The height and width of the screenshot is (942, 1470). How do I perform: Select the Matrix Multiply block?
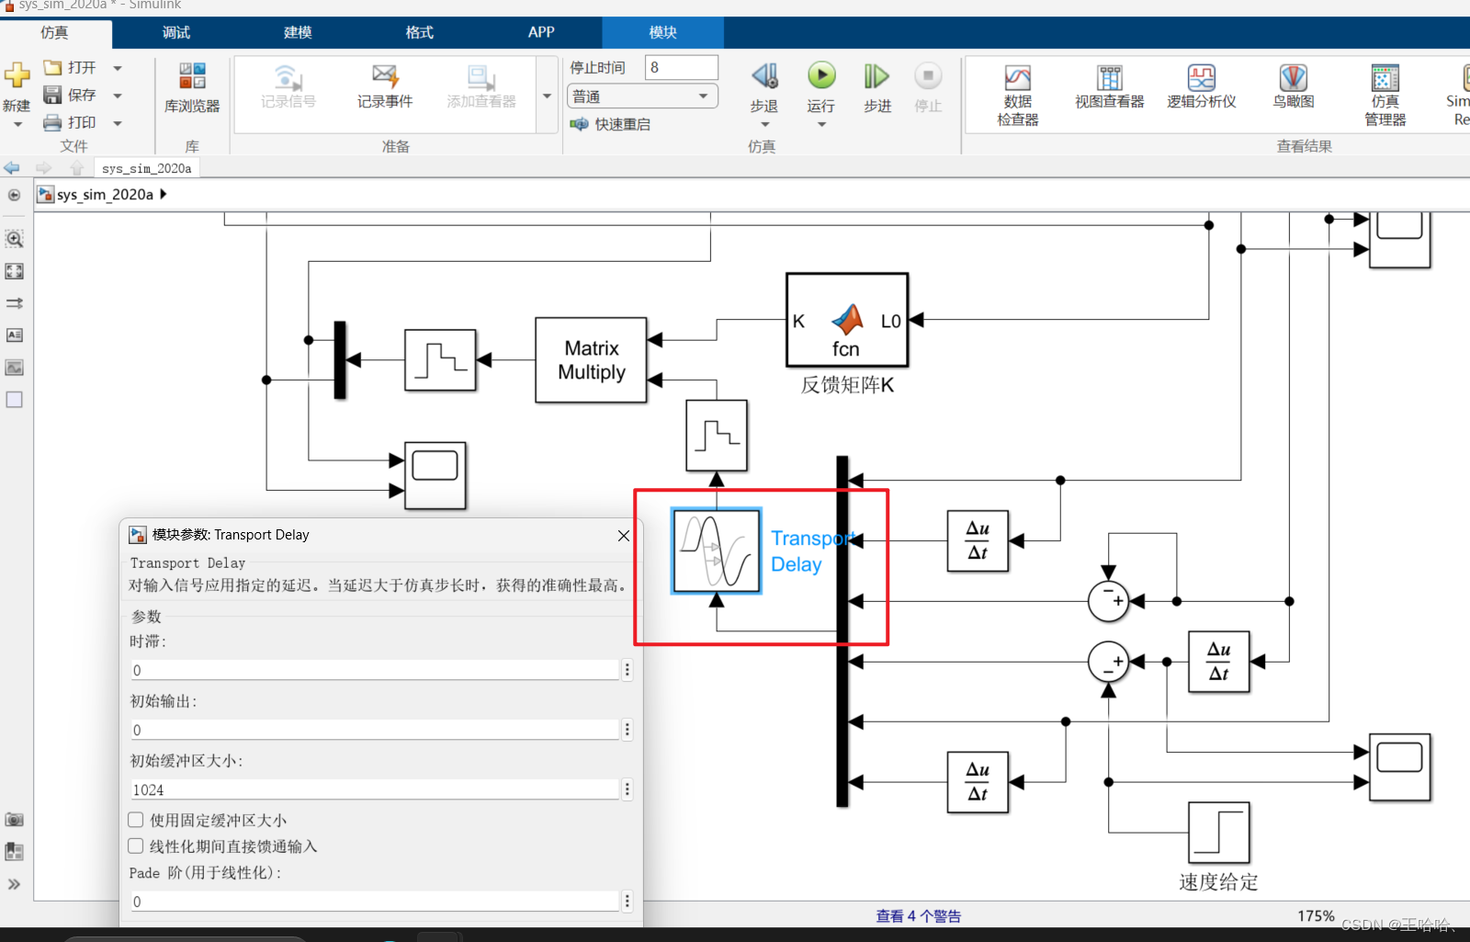click(592, 360)
